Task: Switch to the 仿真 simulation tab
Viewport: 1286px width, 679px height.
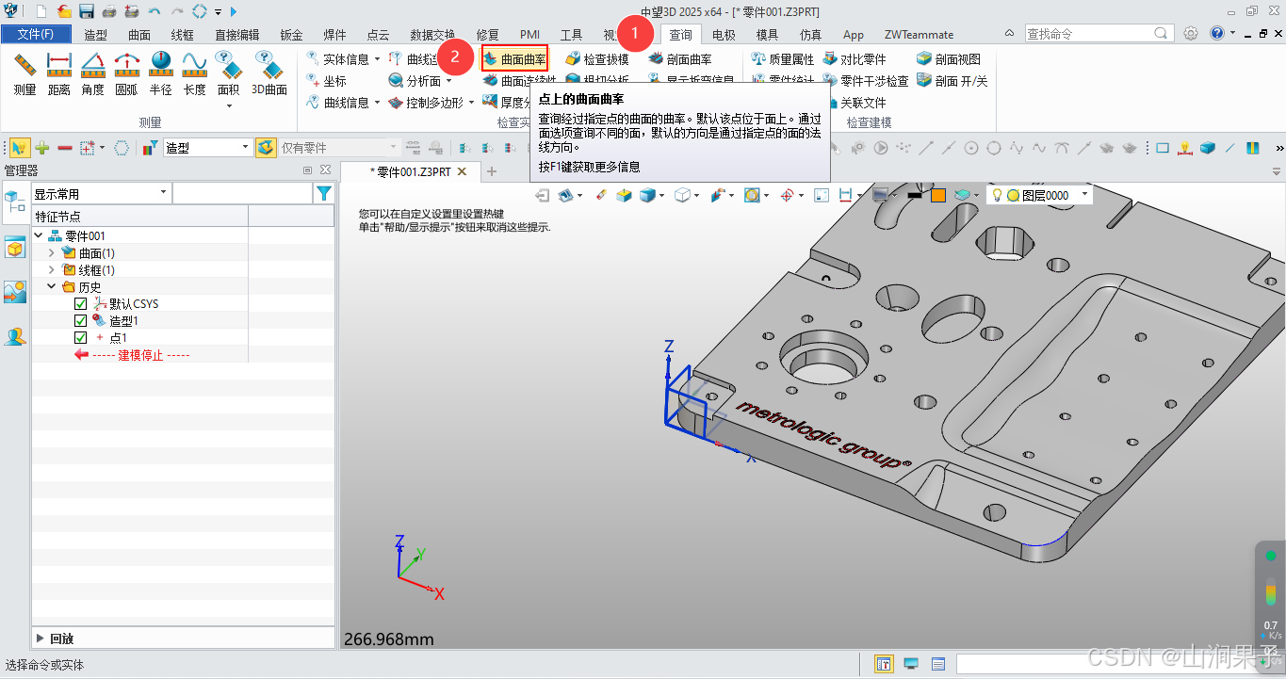Action: point(810,35)
